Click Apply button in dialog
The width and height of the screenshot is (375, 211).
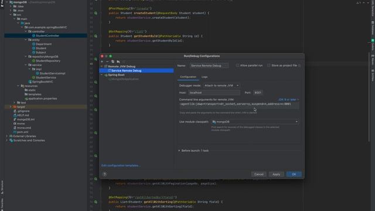276,175
